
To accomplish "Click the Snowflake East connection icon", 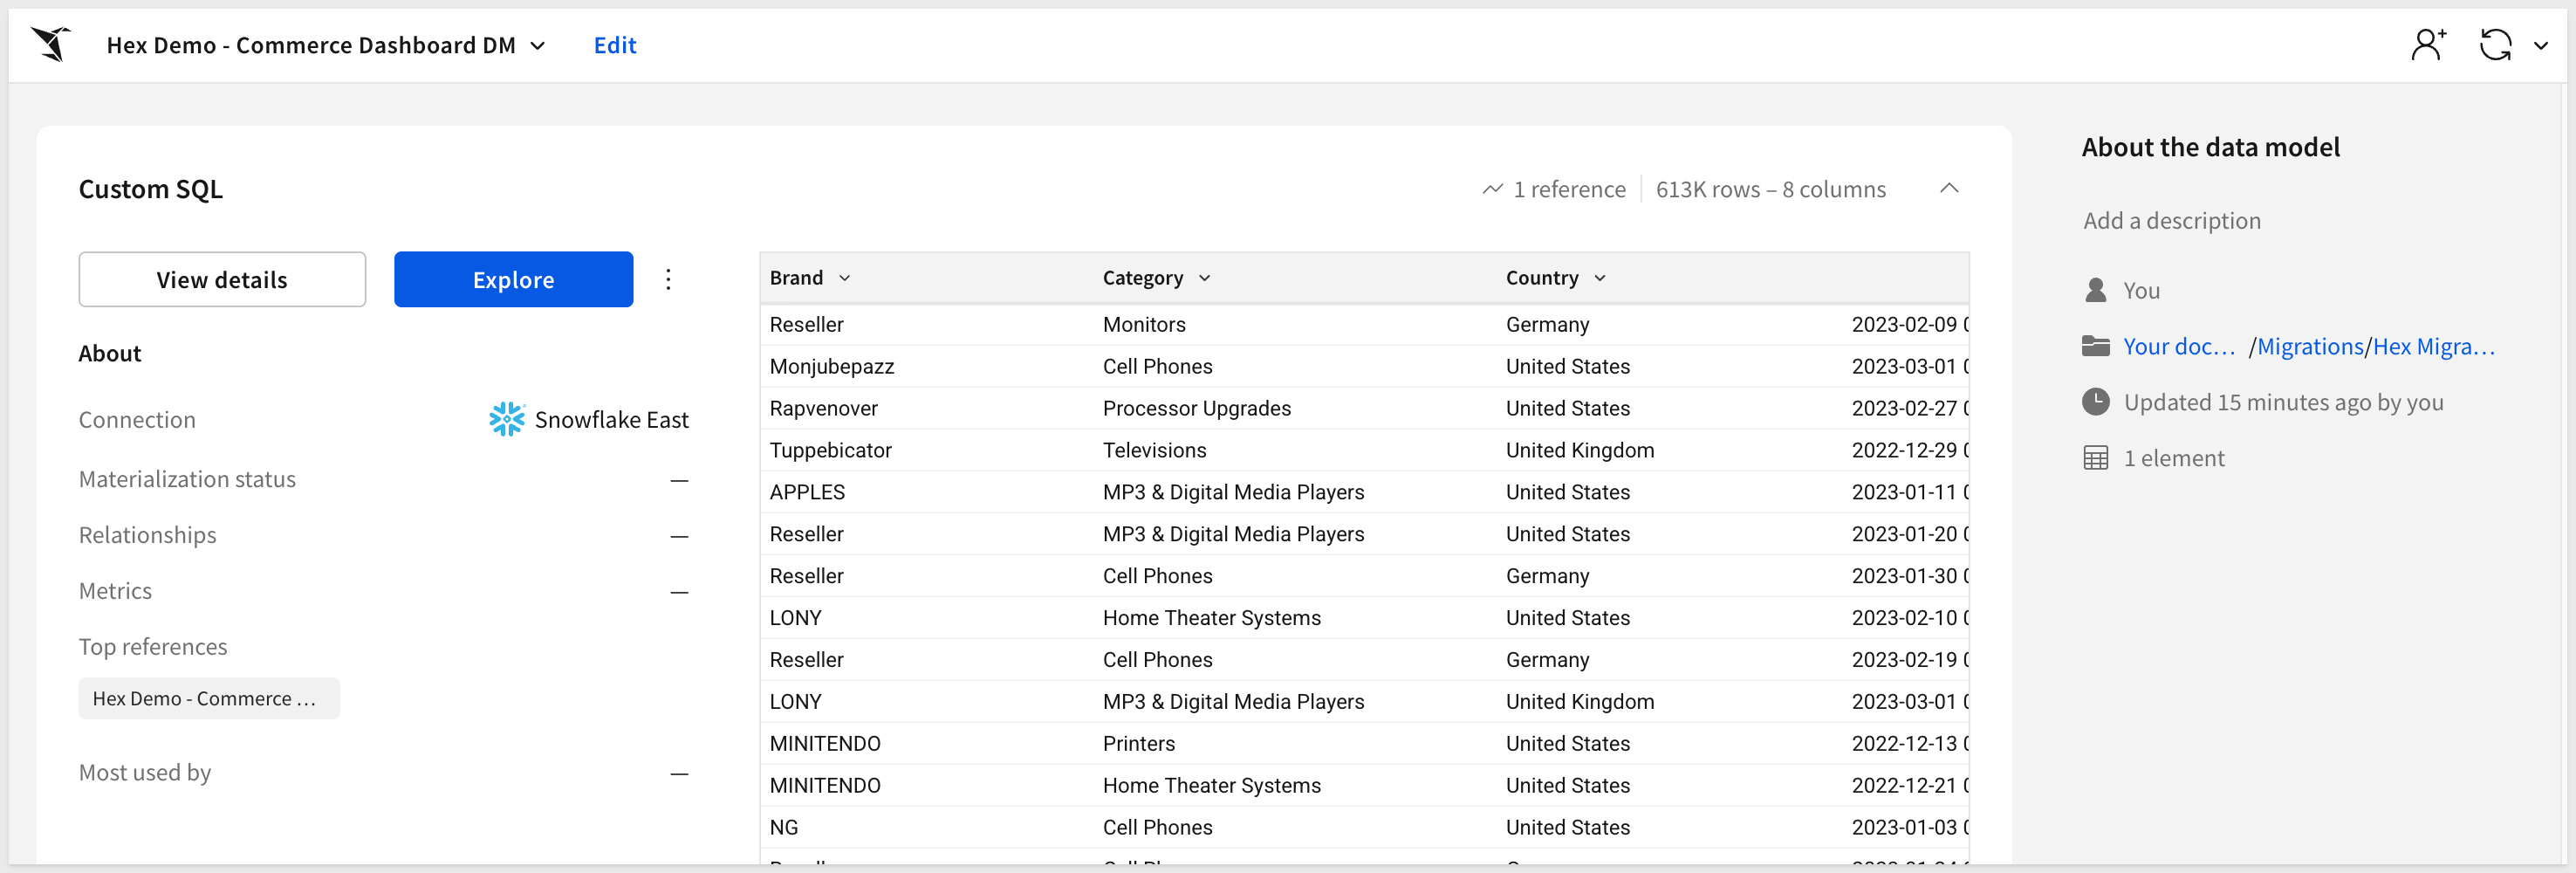I will pos(507,419).
